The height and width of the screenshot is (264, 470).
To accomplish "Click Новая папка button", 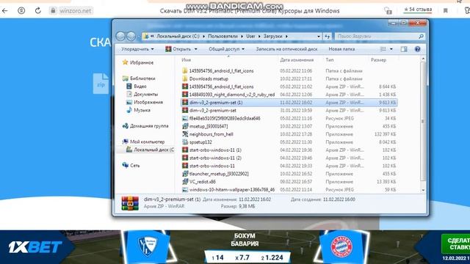I will (x=341, y=49).
